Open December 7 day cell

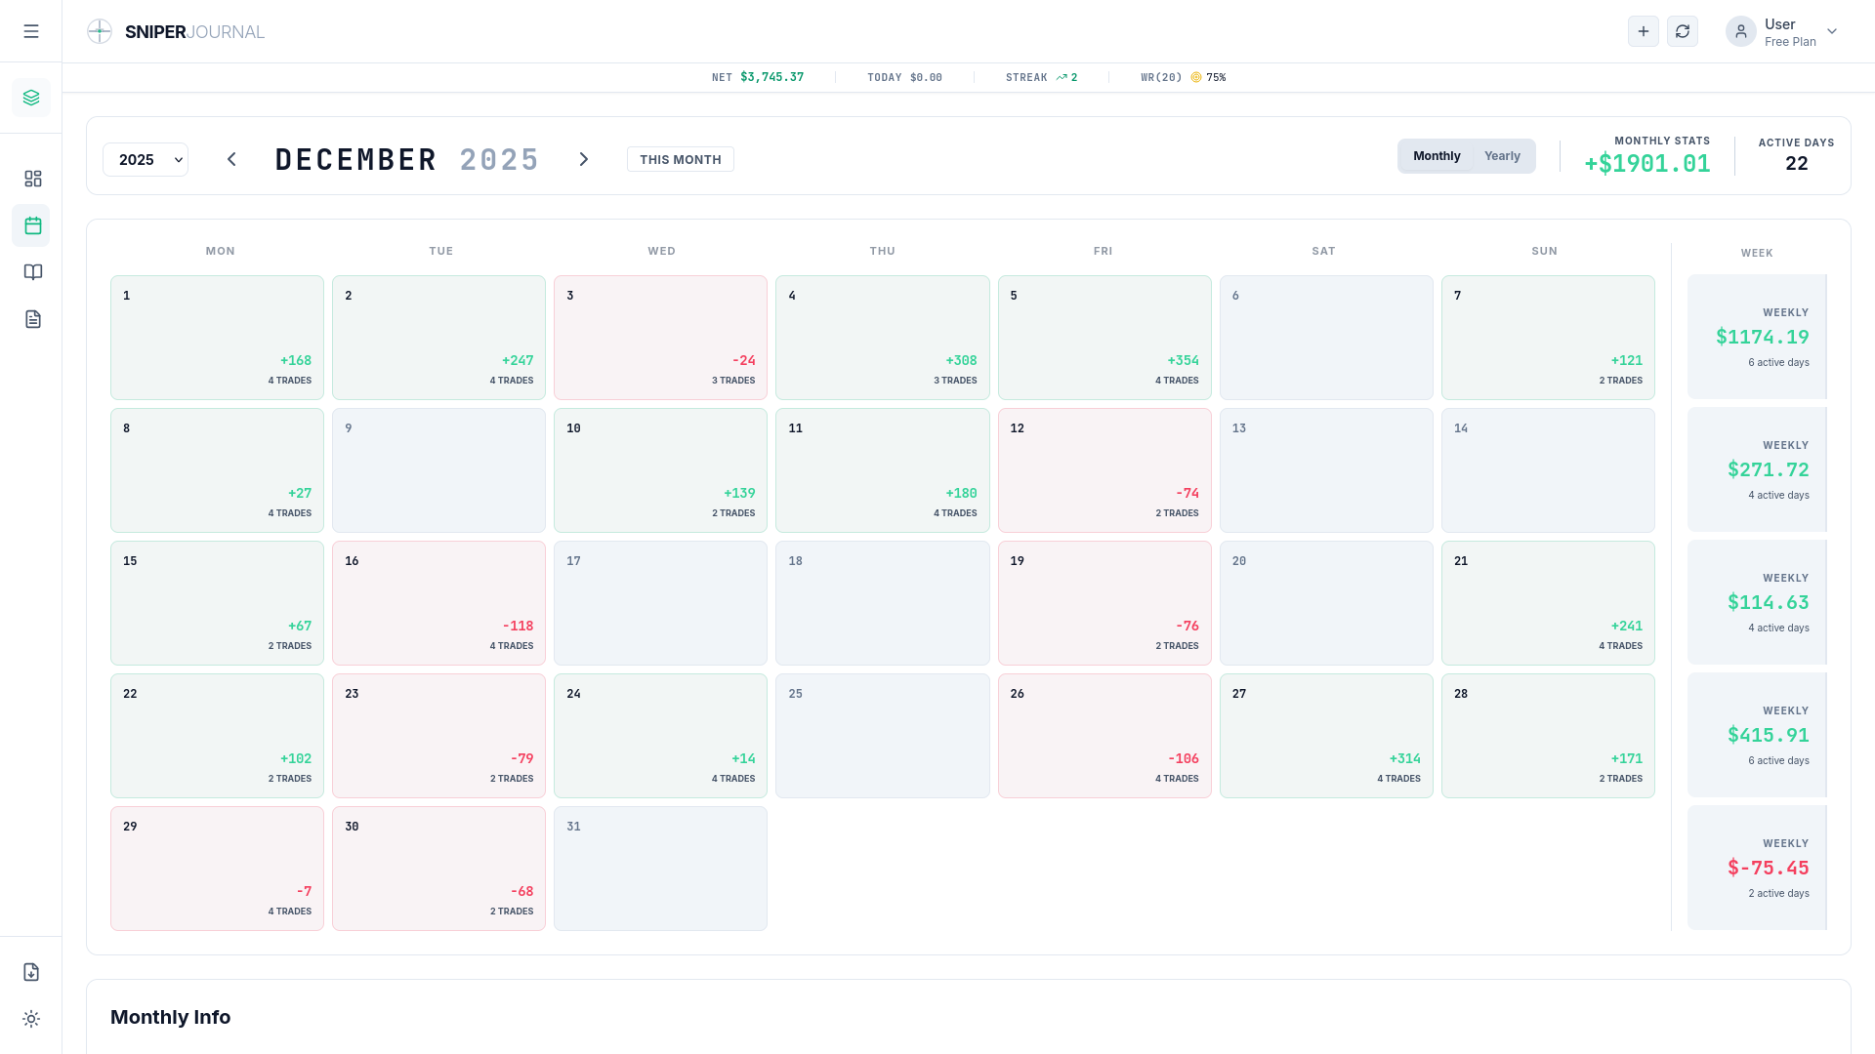point(1548,338)
